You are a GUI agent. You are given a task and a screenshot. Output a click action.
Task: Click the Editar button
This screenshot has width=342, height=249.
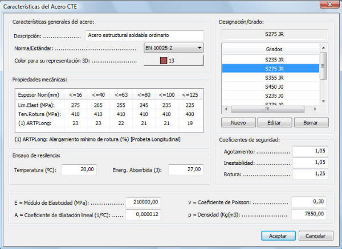pos(275,123)
